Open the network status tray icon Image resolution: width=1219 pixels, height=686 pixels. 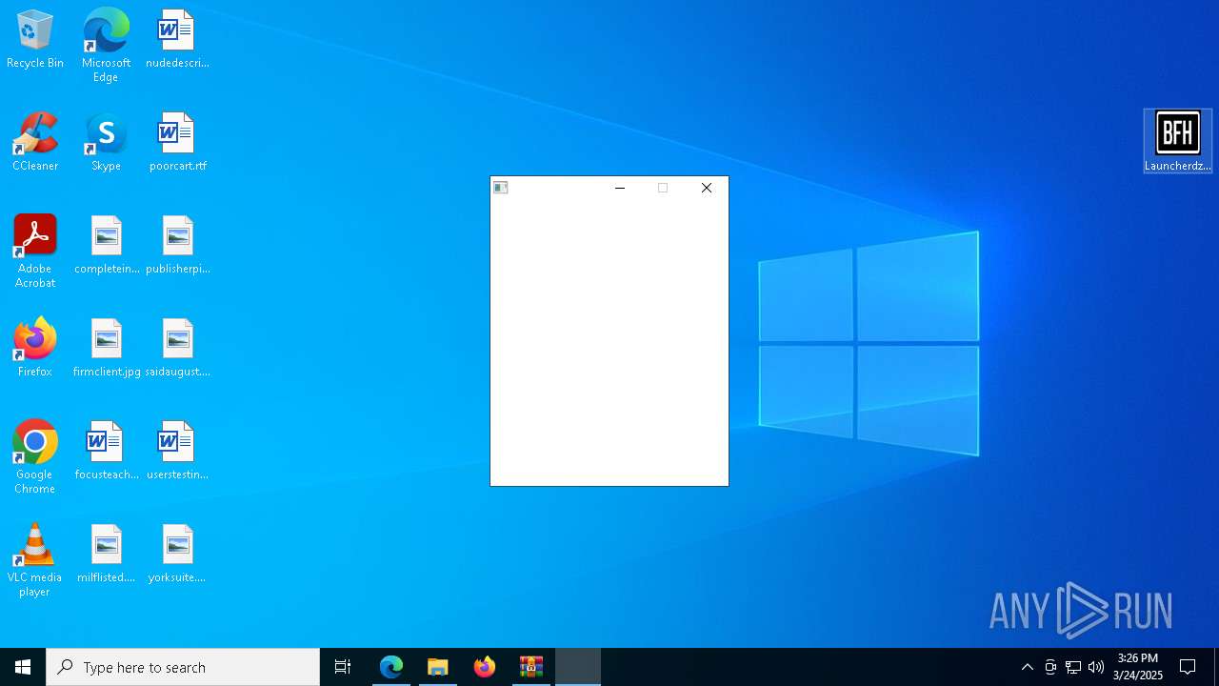[x=1073, y=667]
